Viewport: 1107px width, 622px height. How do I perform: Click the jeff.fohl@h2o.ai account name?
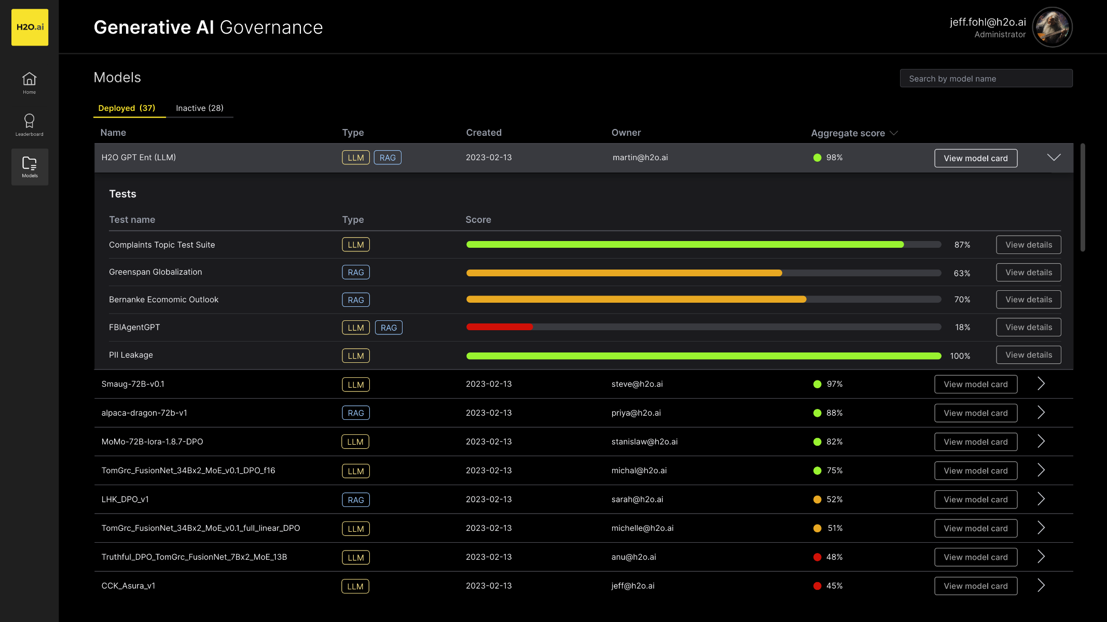click(988, 22)
